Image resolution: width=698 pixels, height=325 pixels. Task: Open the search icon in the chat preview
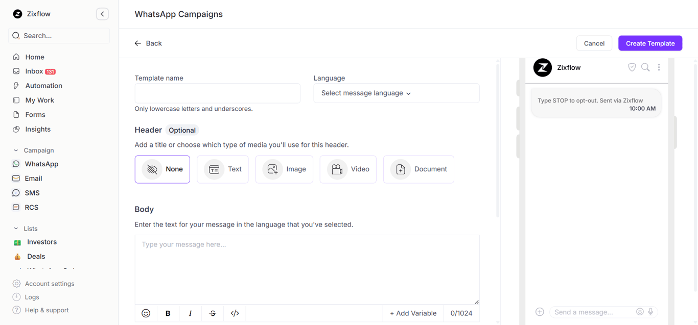tap(645, 67)
